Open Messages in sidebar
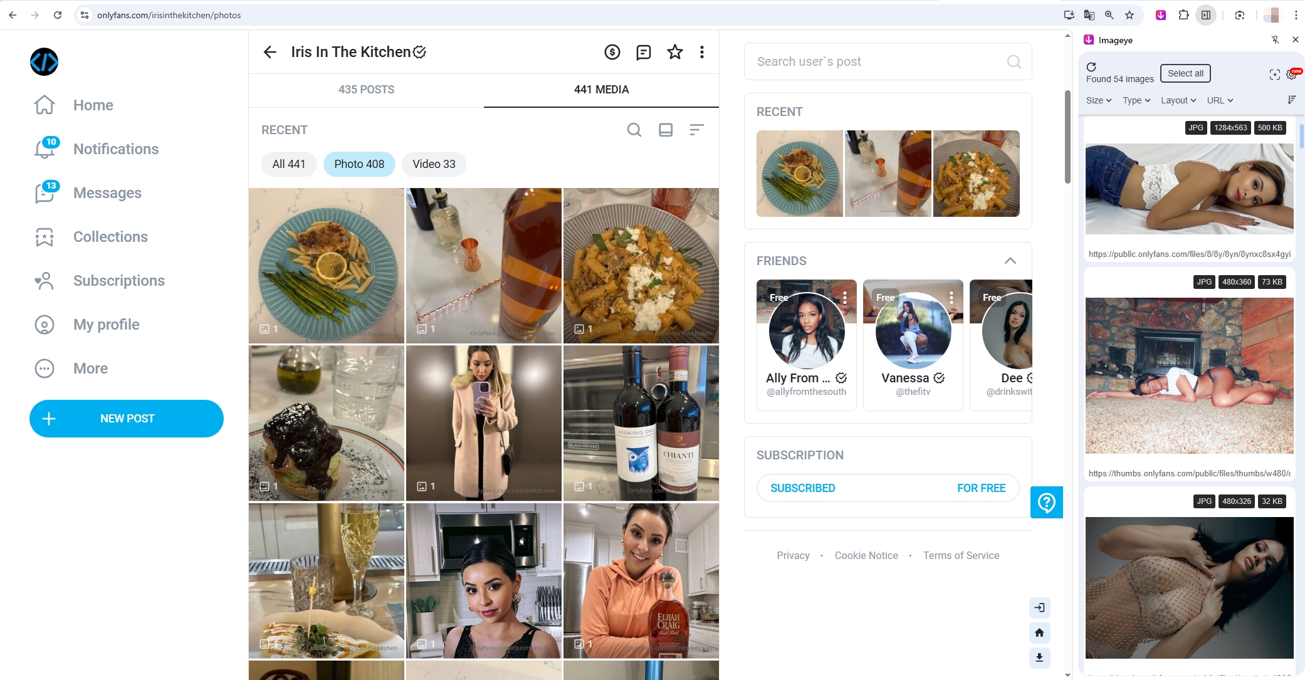The width and height of the screenshot is (1305, 680). [x=45, y=193]
